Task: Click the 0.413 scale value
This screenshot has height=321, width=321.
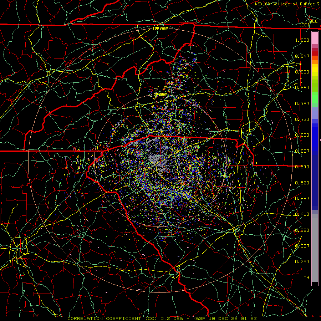Action: pos(302,214)
